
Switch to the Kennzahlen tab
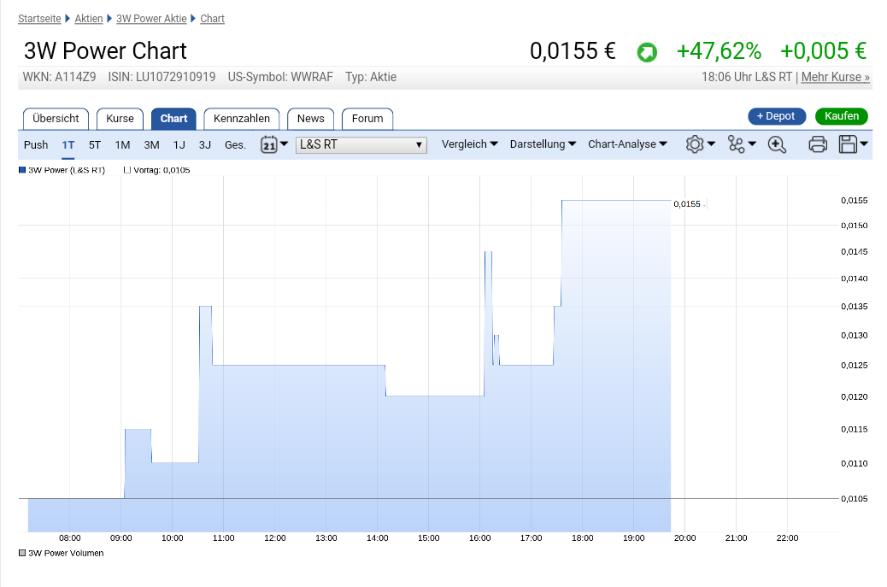click(241, 119)
